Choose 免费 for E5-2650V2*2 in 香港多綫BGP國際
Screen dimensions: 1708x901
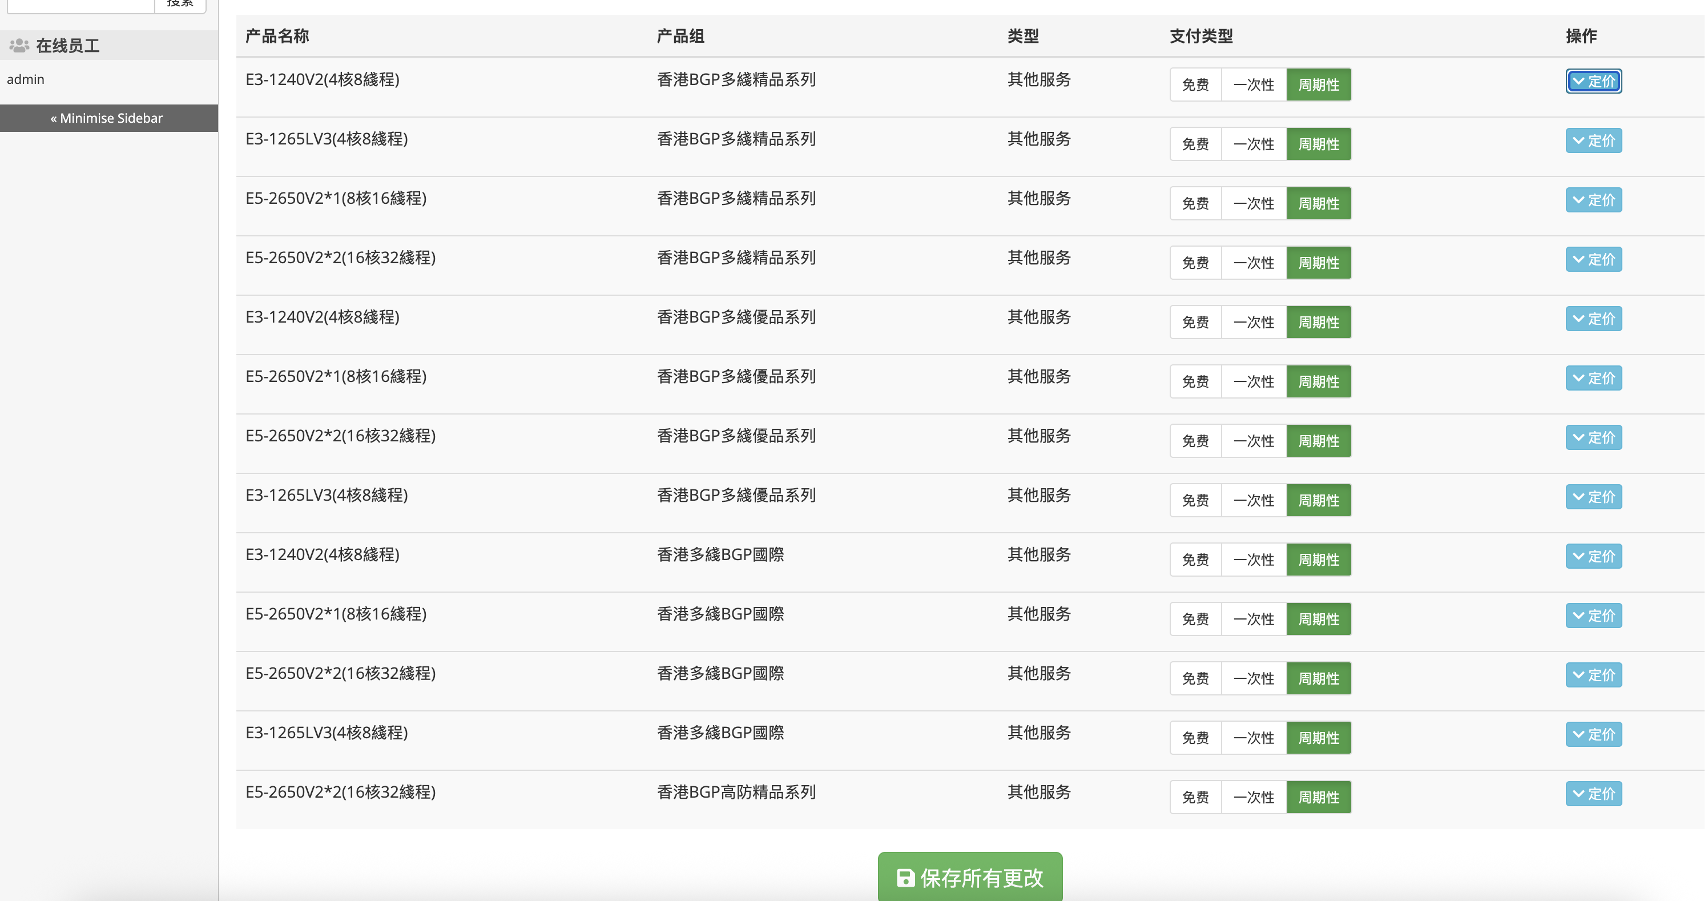click(x=1195, y=678)
